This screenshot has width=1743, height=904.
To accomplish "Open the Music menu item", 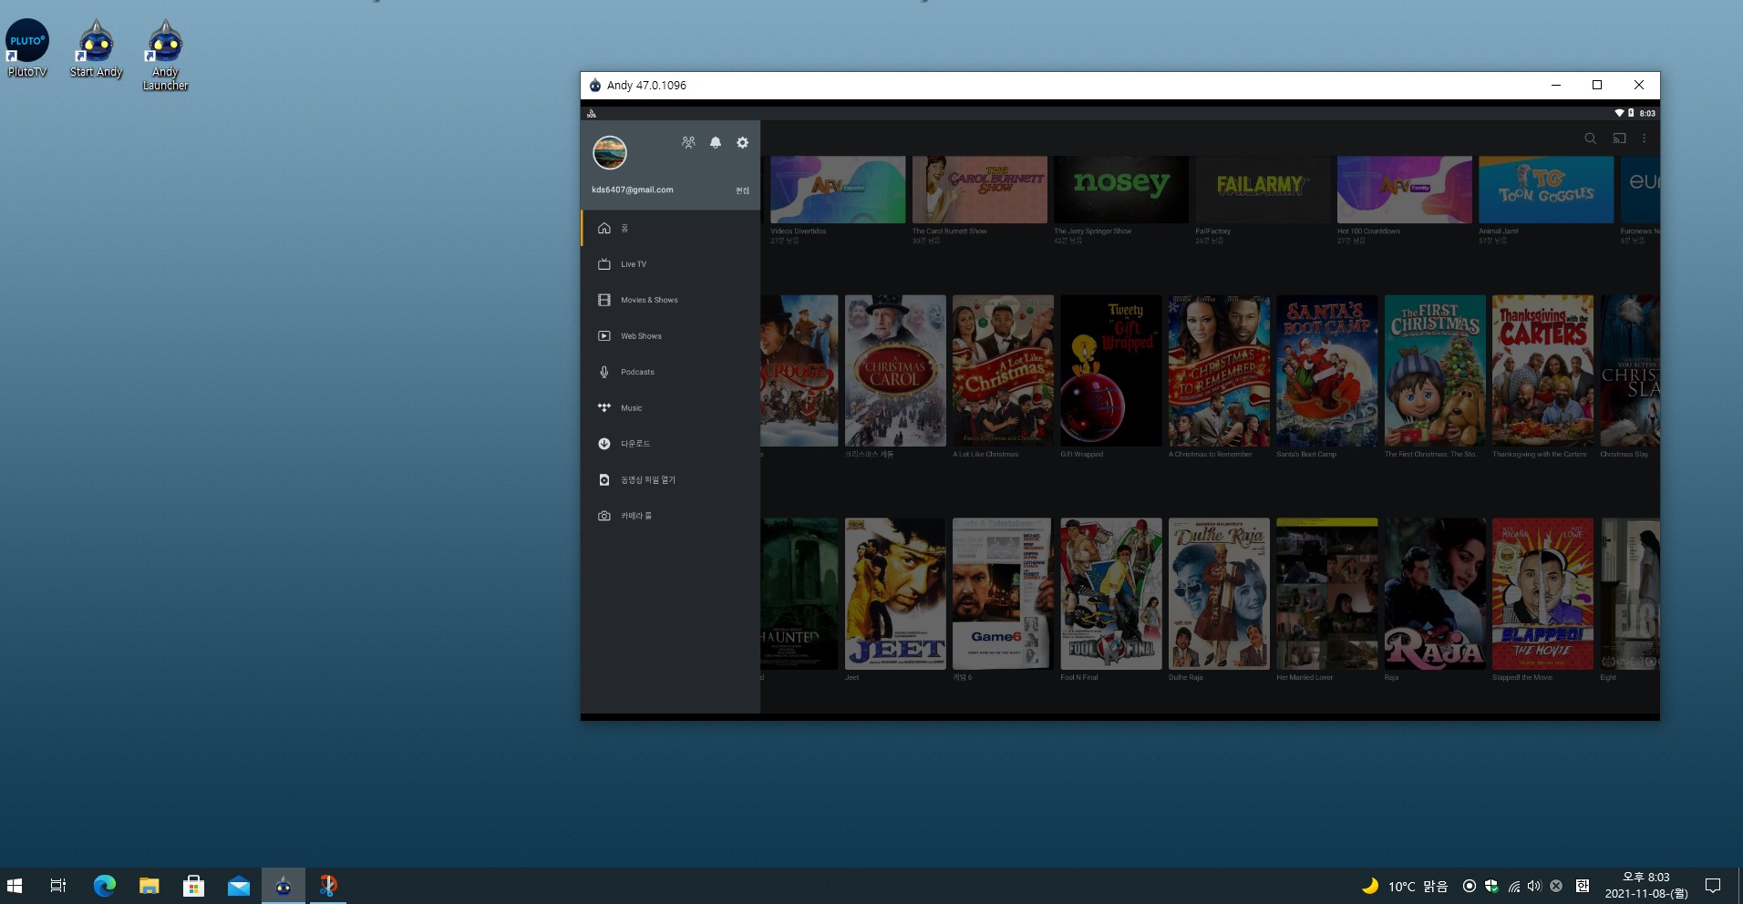I will 671,408.
